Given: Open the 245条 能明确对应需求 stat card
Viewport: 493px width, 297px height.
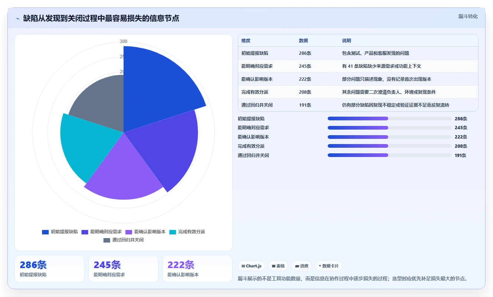Looking at the screenshot, I should pyautogui.click(x=123, y=268).
